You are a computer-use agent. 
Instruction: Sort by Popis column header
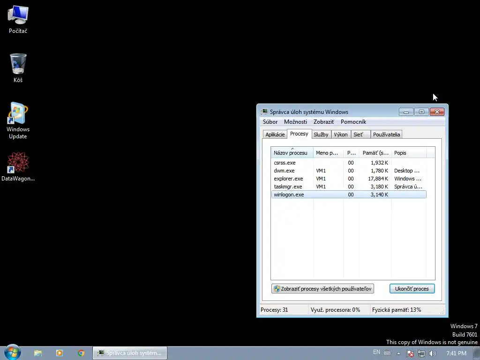pyautogui.click(x=409, y=153)
